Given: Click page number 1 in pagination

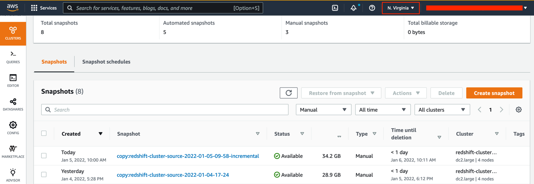Looking at the screenshot, I should 490,110.
